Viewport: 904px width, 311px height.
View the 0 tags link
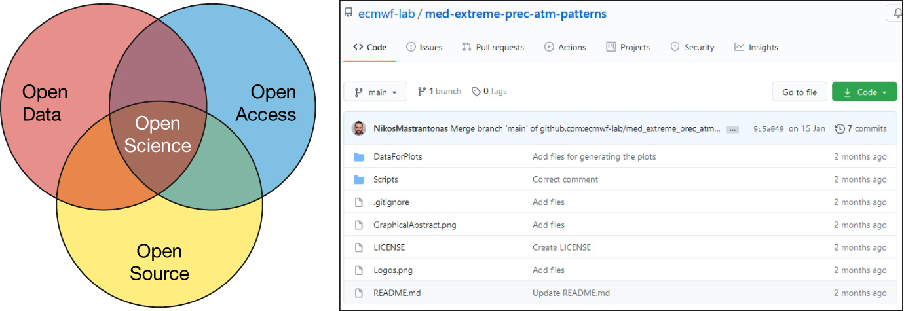tap(489, 92)
